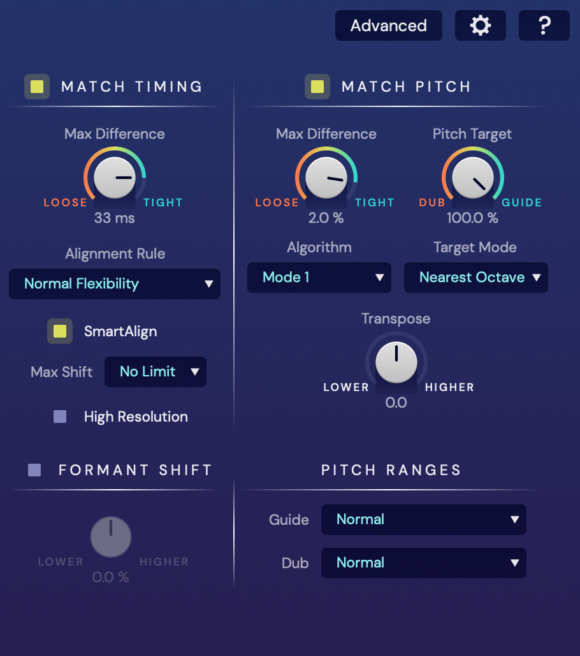The height and width of the screenshot is (656, 580).
Task: Click the timing Max Difference knob
Action: tap(115, 178)
